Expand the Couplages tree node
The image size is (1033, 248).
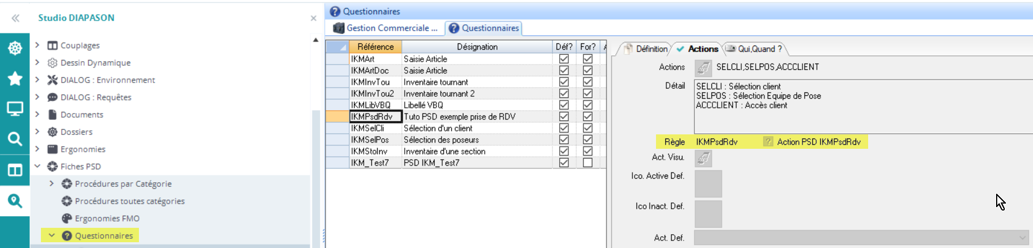click(x=37, y=45)
